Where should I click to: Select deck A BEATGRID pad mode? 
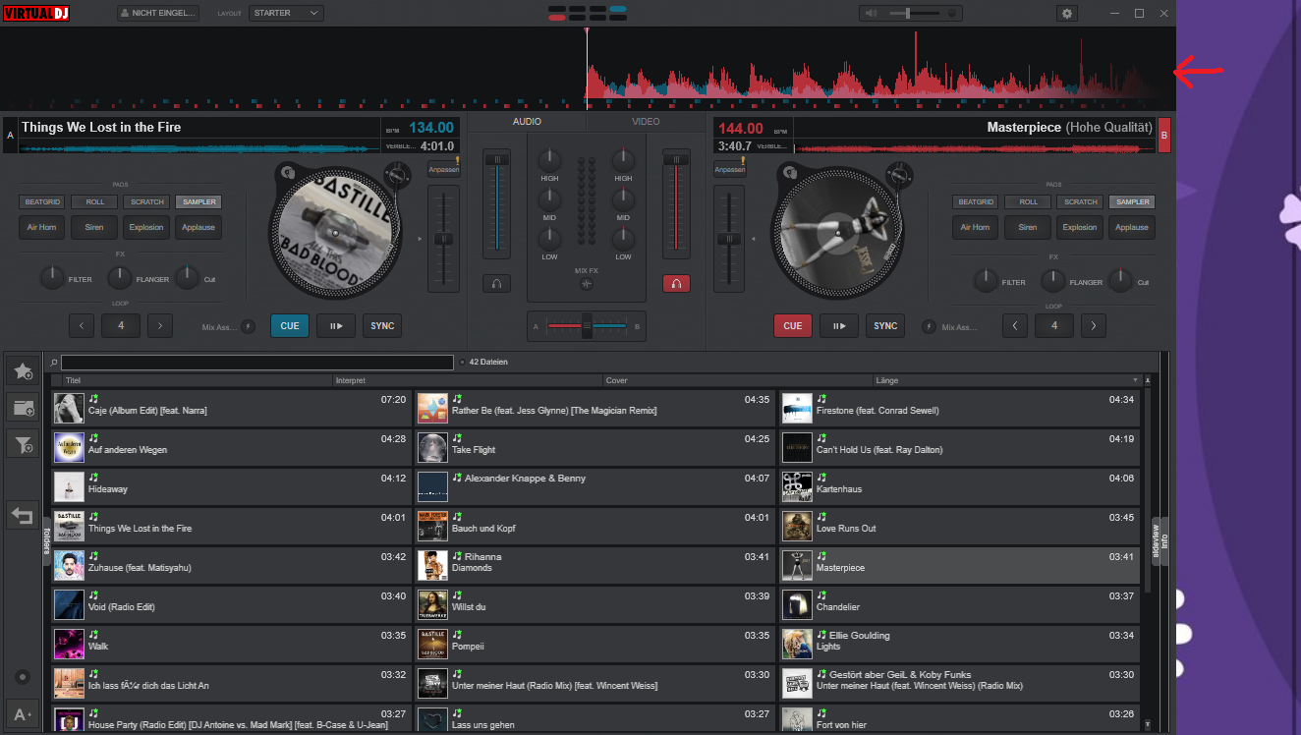[43, 201]
